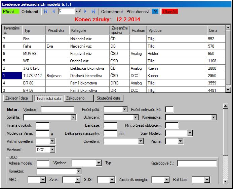Screen dimensions: 233x189
Task: Go to previous record arrow
Action: tap(53, 11)
